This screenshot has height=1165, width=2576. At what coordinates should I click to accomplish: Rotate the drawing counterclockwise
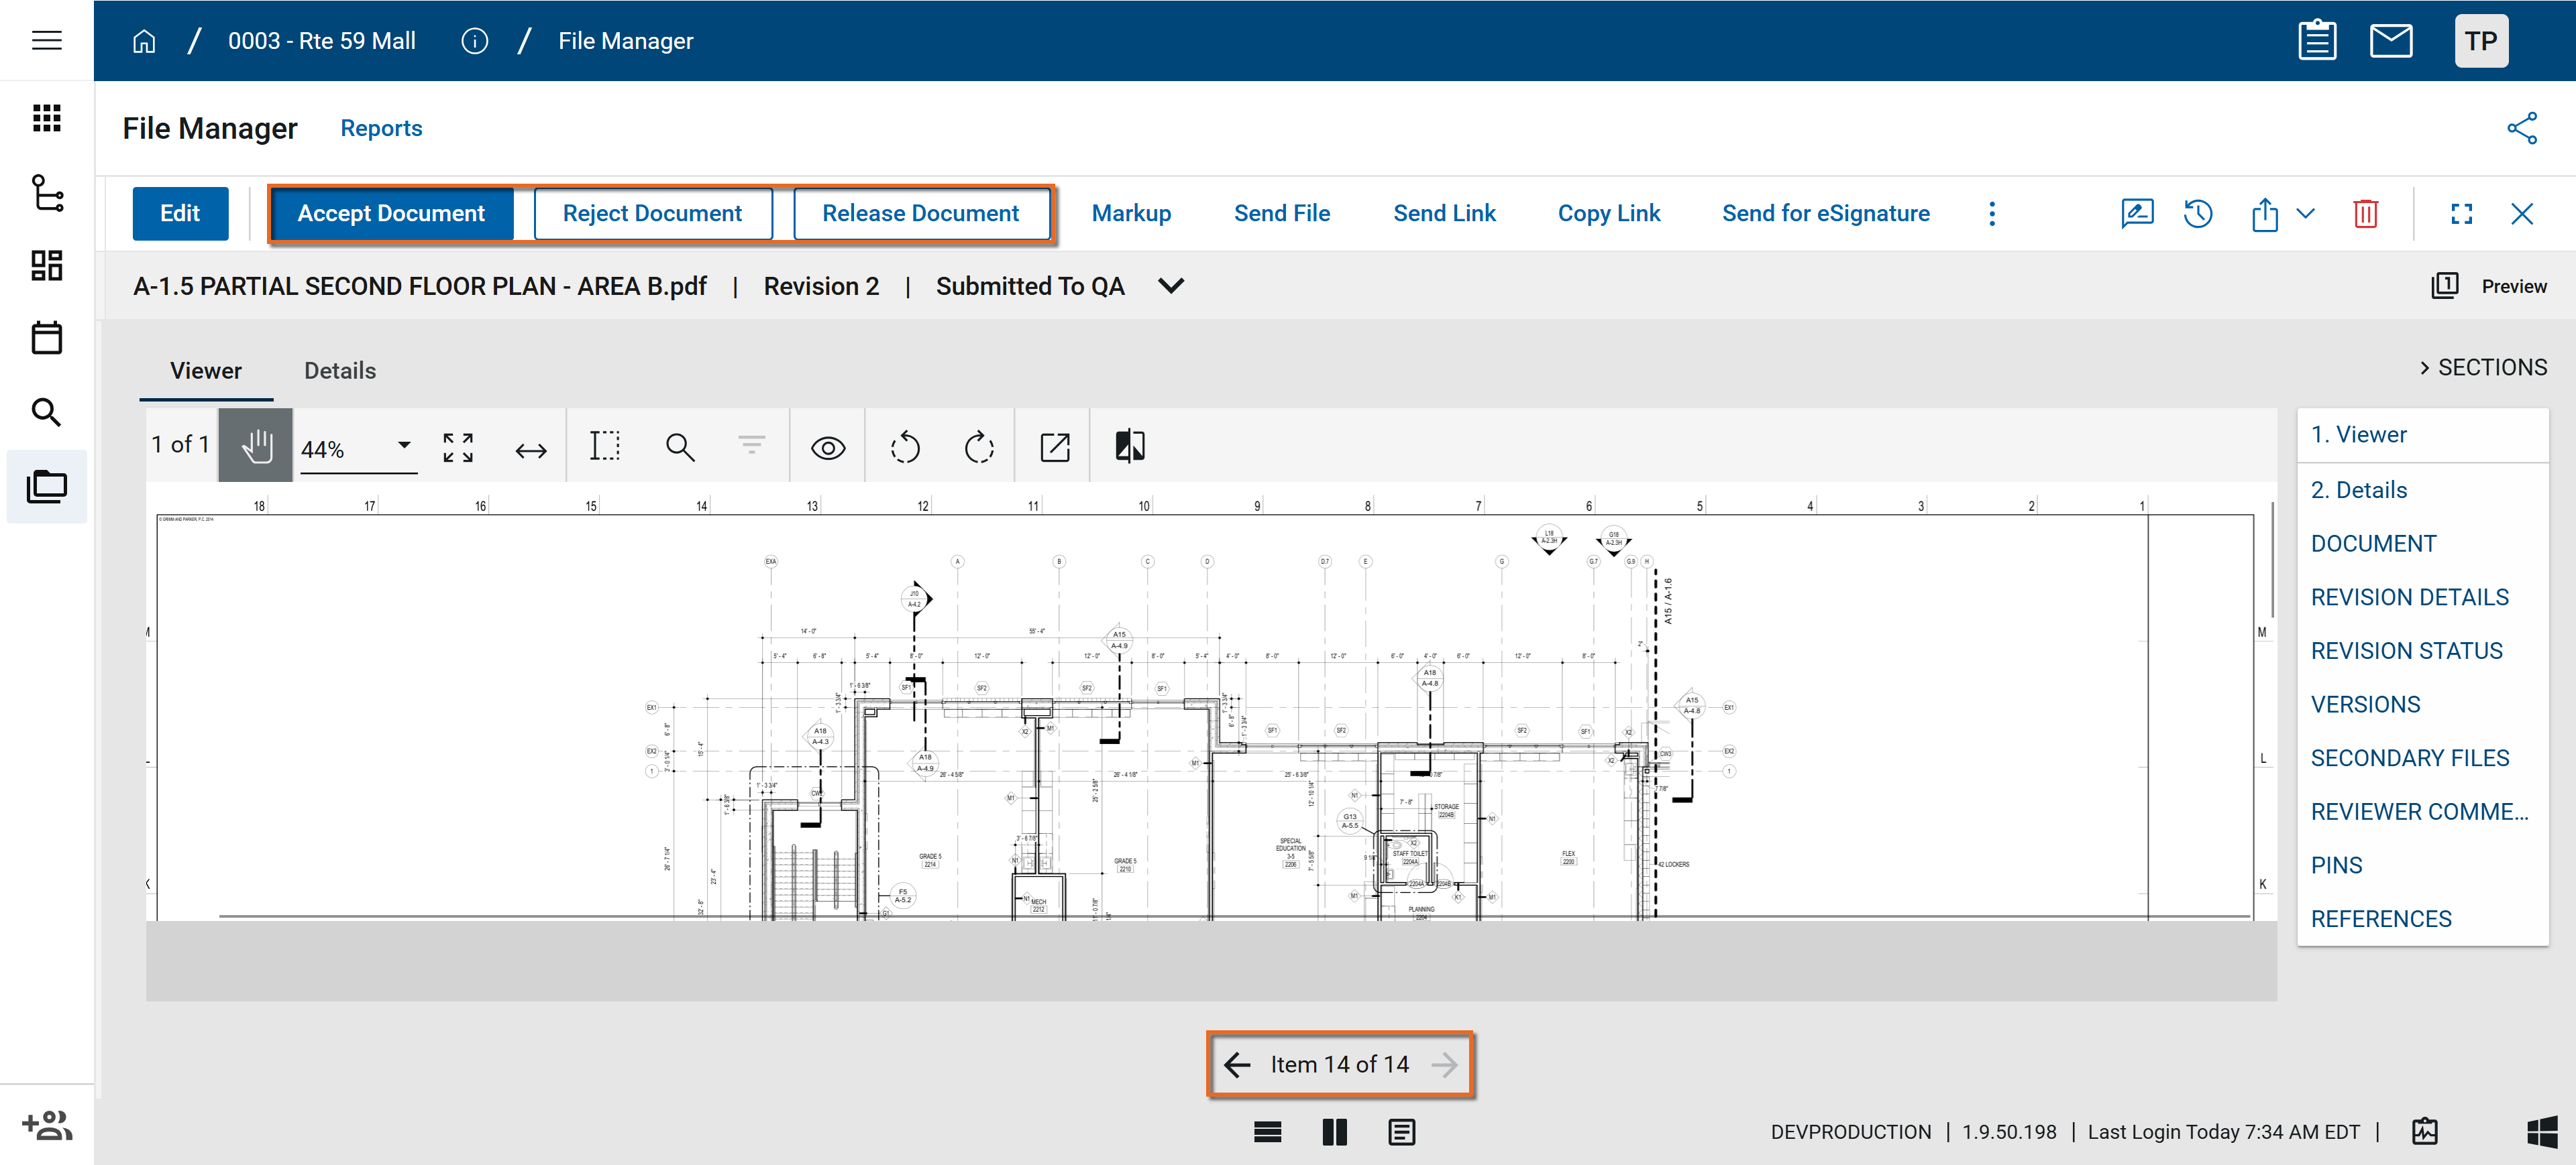(x=904, y=446)
